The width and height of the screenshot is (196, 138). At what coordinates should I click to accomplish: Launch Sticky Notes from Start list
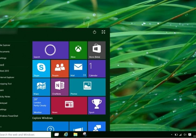(5, 97)
